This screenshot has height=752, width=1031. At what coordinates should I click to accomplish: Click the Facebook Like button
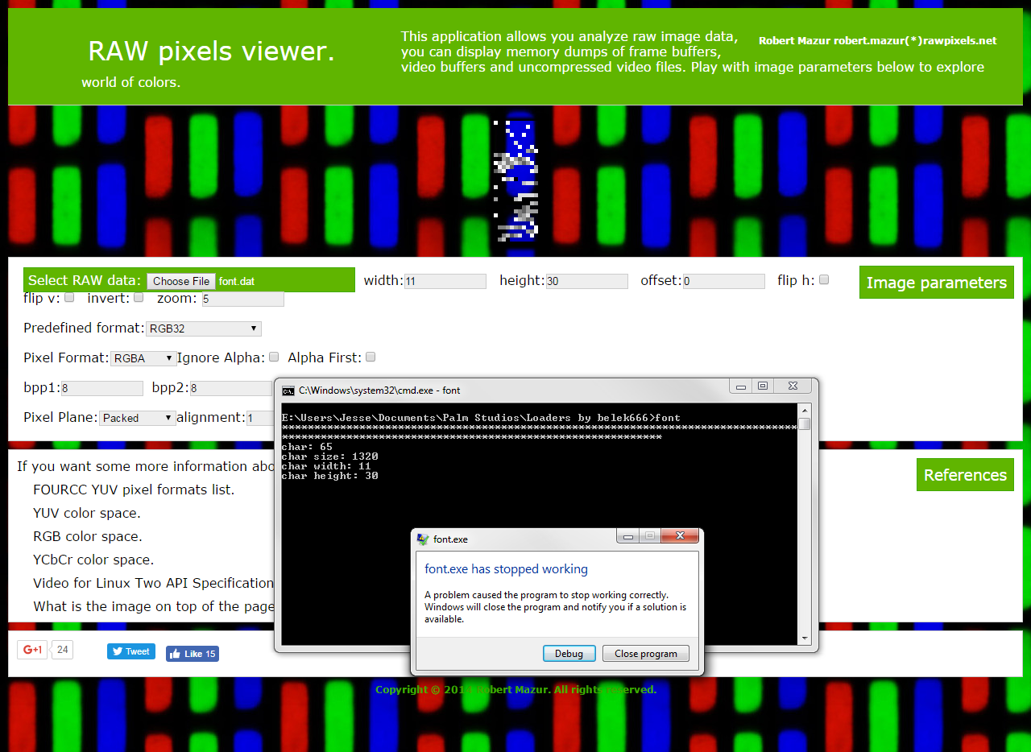coord(193,654)
